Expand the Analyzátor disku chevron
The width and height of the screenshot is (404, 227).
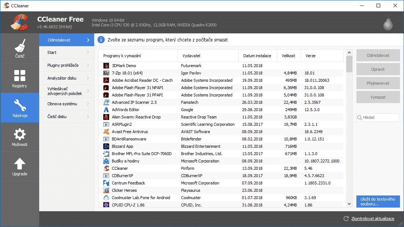(88, 78)
